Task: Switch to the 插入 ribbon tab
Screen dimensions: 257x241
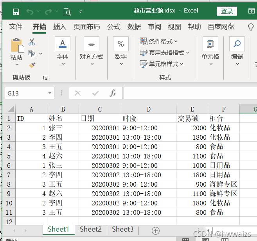Action: pyautogui.click(x=59, y=27)
